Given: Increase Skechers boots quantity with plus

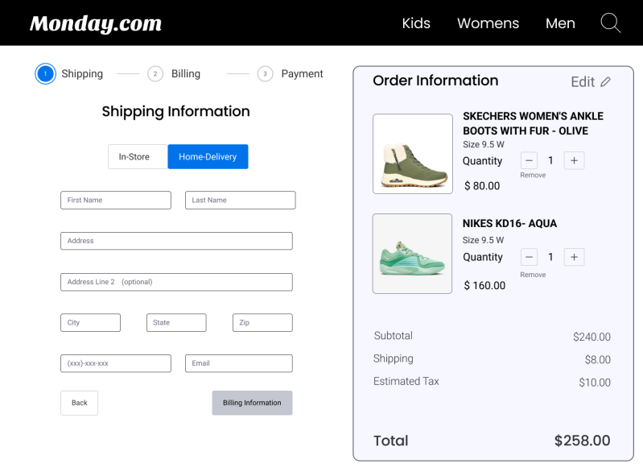Looking at the screenshot, I should tap(574, 160).
